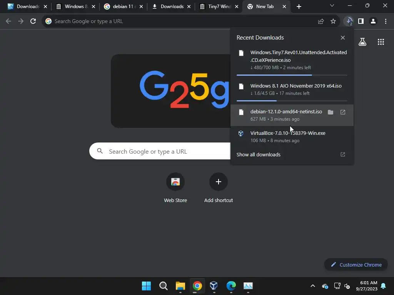Open the Google apps grid

[x=381, y=42]
